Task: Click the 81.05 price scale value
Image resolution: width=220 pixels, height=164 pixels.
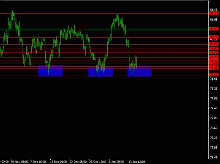Action: [214, 20]
